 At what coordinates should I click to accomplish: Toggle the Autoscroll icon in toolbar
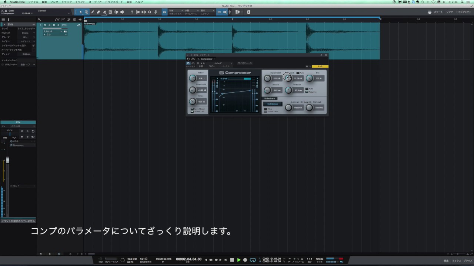coord(224,12)
